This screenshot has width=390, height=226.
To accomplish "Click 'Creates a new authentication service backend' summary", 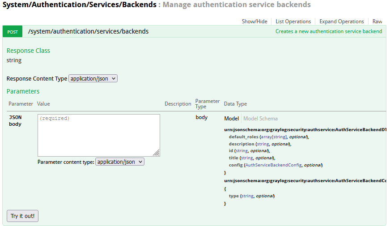I will [329, 32].
